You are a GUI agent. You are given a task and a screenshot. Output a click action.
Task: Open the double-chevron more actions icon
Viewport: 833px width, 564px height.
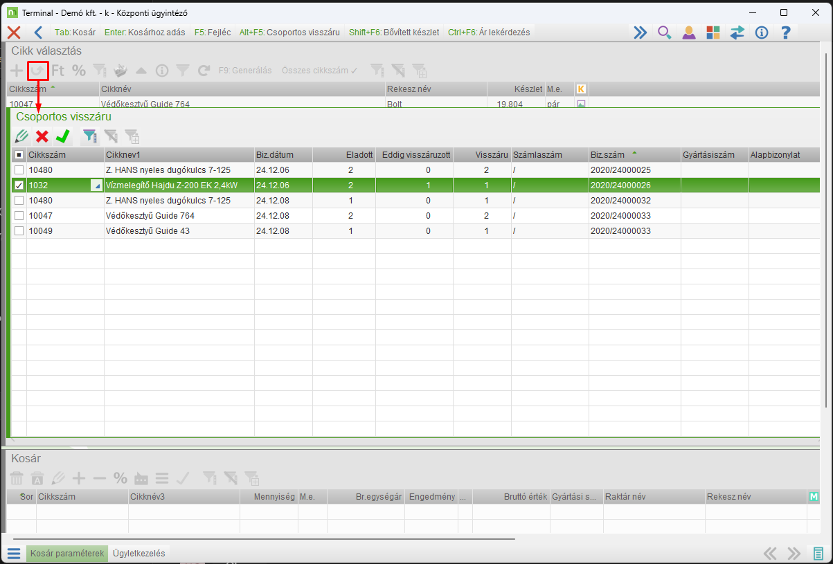(x=641, y=32)
